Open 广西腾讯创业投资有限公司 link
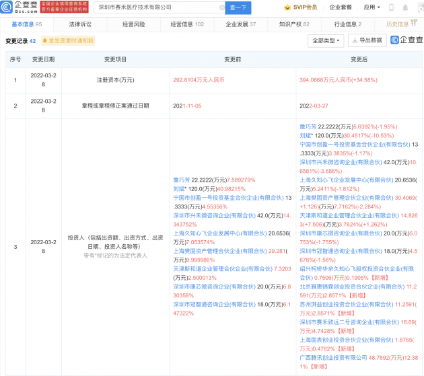 [x=333, y=358]
